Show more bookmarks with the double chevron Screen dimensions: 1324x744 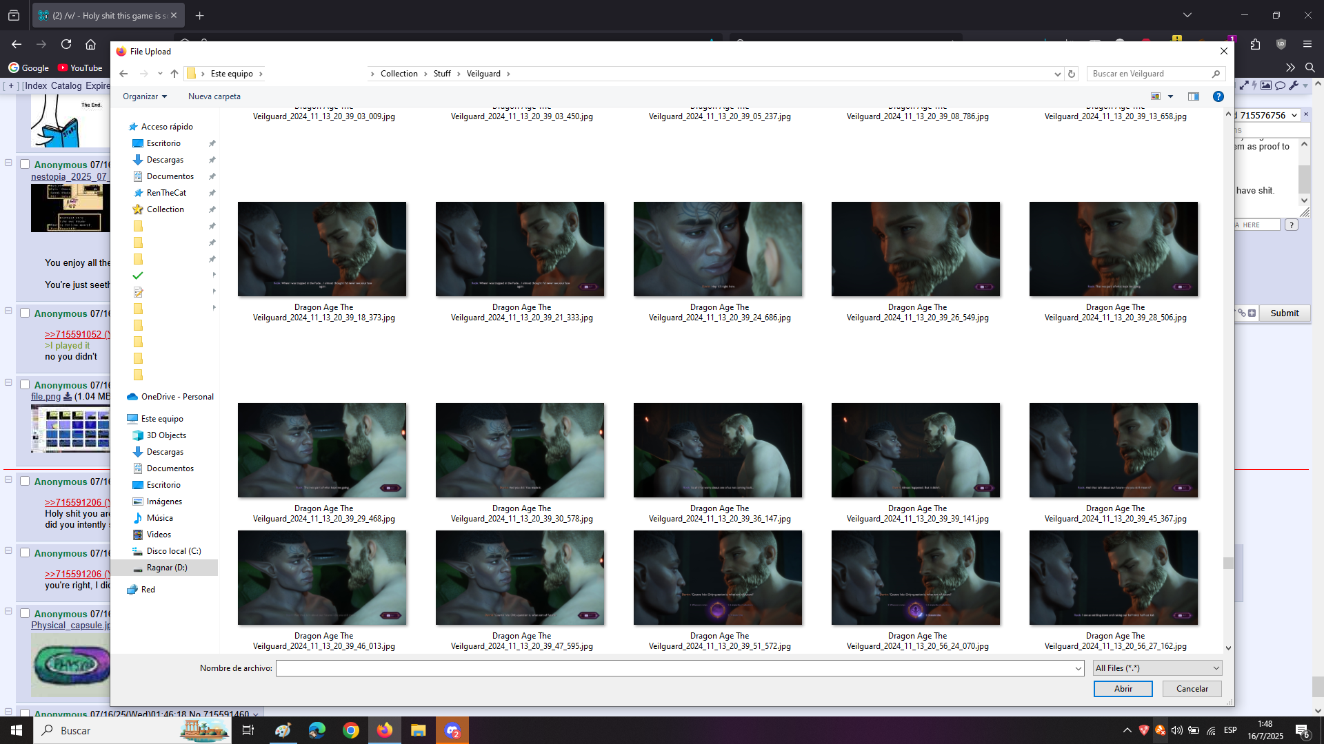1290,68
